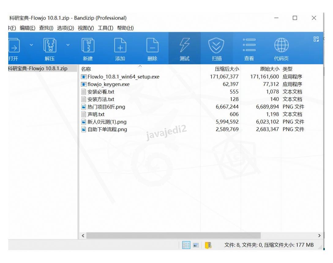The image size is (333, 263).
Task: Click the icon of 热门项目6折.png
Action: click(84, 107)
